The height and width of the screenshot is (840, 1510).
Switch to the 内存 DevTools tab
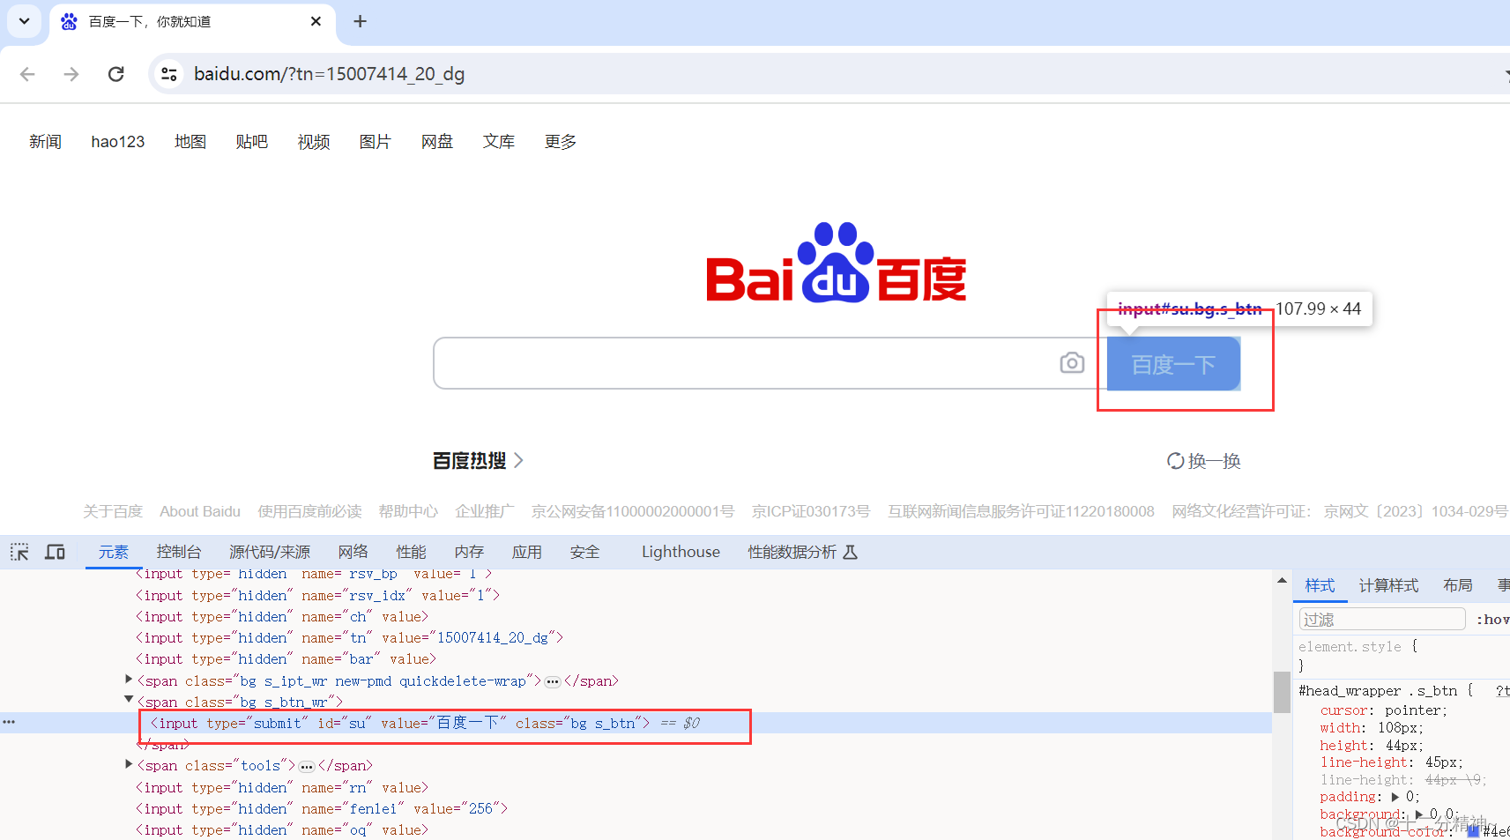click(x=470, y=552)
